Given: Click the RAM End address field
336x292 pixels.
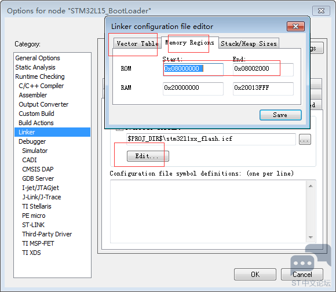Looking at the screenshot, I should click(263, 88).
